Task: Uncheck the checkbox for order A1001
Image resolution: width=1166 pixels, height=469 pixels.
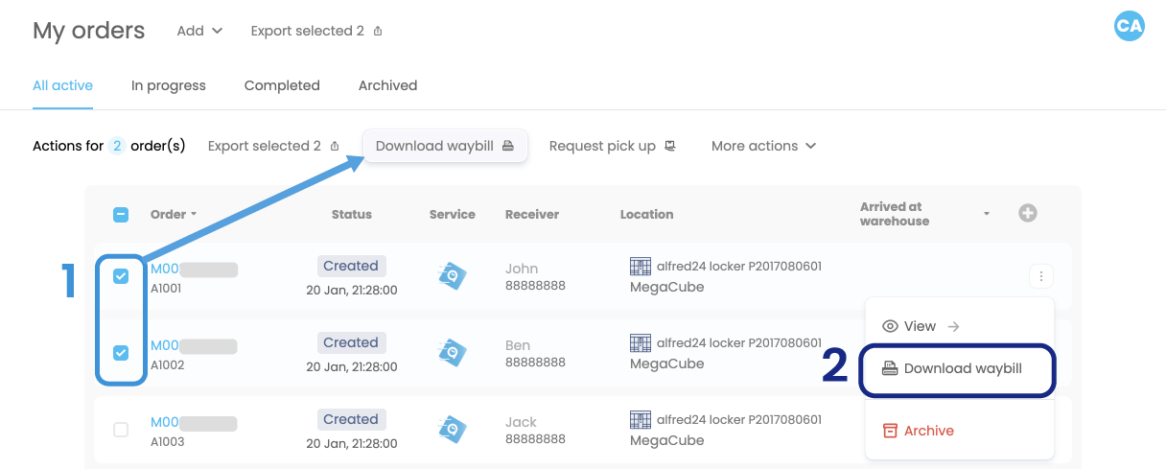Action: 121,276
